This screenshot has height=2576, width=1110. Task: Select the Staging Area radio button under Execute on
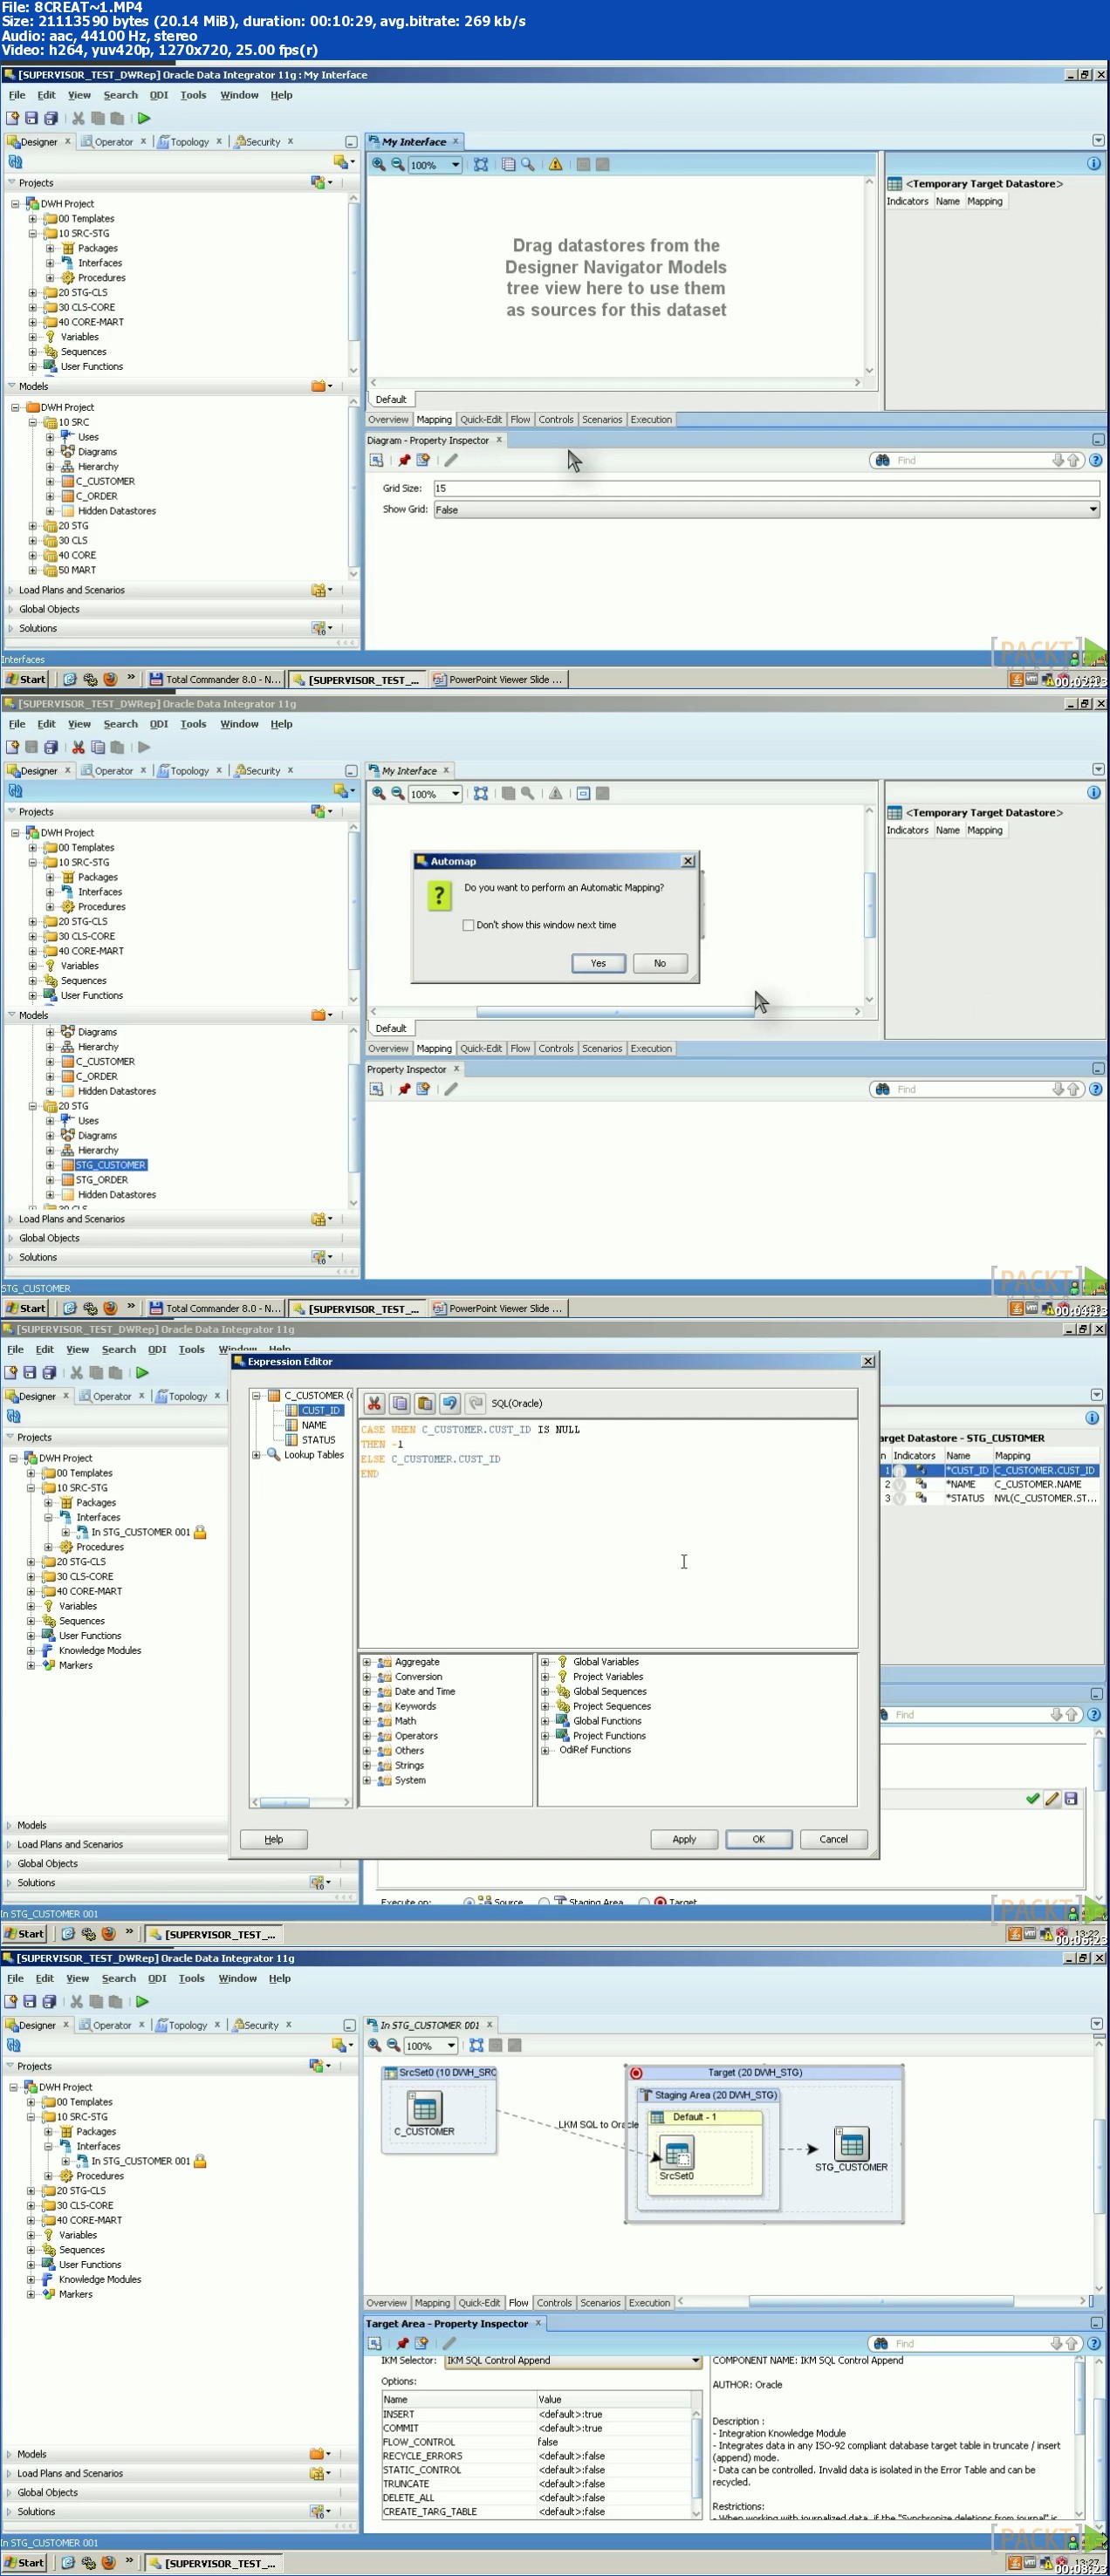[544, 1902]
